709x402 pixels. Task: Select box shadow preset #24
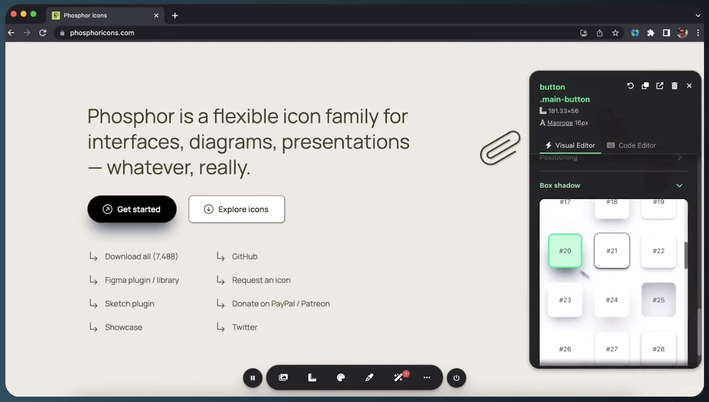point(612,300)
